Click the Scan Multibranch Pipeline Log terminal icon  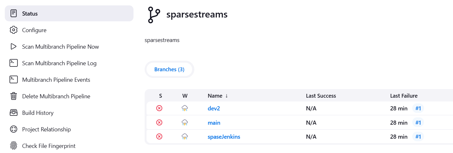point(13,63)
